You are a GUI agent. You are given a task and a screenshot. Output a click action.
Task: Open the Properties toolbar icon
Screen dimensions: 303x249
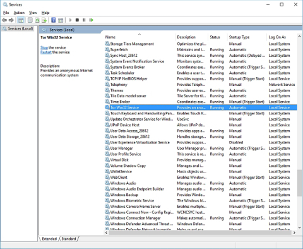[30, 20]
